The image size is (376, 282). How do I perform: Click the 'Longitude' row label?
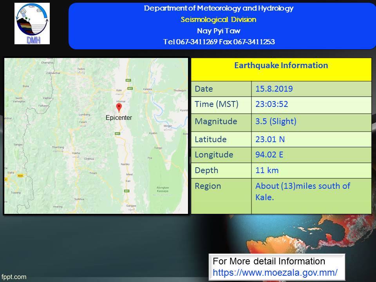click(214, 155)
